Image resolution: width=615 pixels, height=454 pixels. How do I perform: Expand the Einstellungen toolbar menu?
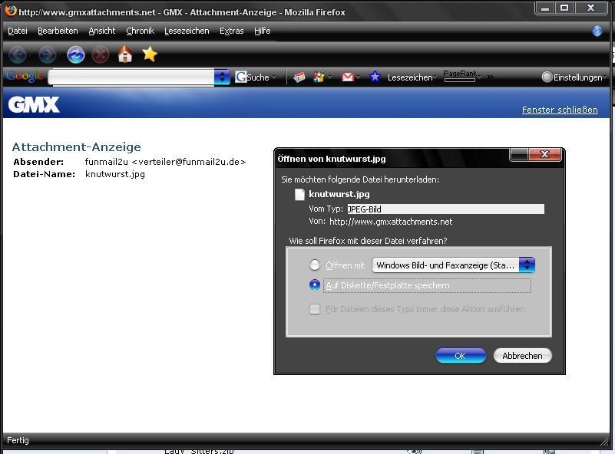(x=574, y=77)
